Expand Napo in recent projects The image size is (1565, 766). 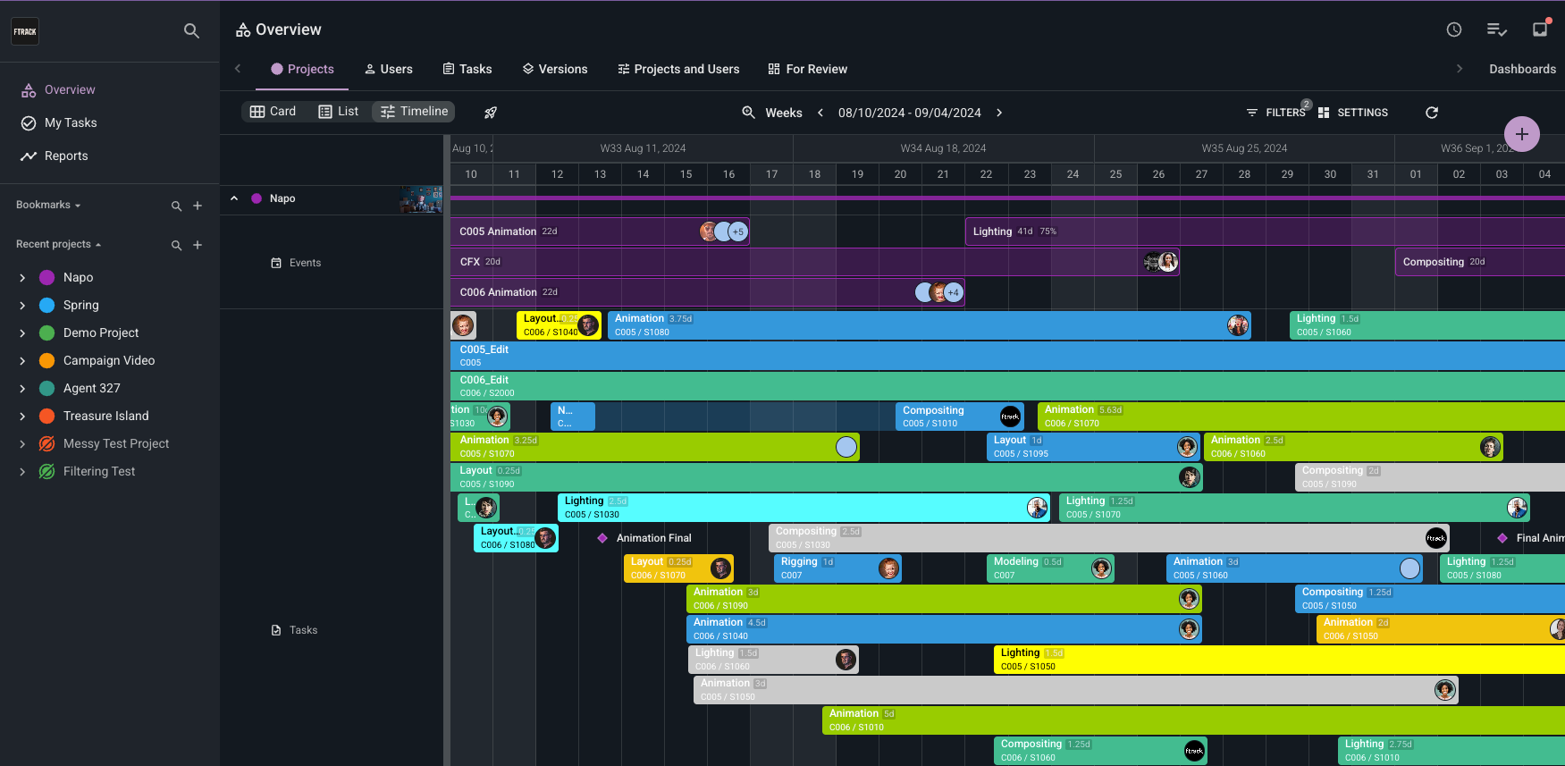tap(22, 278)
